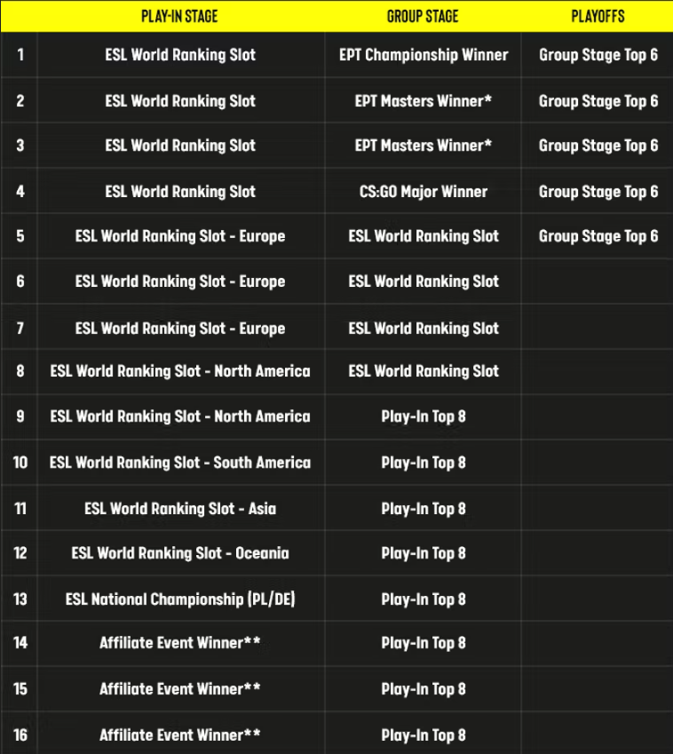This screenshot has width=673, height=754.
Task: Click the row number 16 cell
Action: pos(20,735)
